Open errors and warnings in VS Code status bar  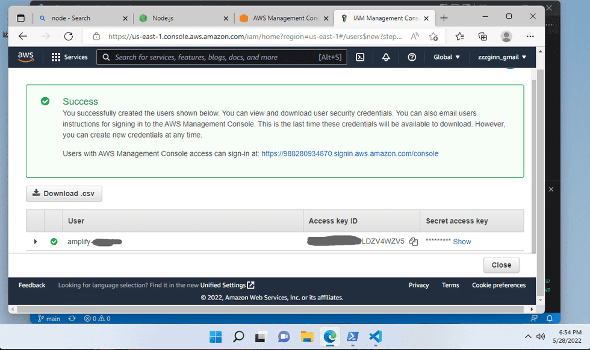tap(97, 318)
